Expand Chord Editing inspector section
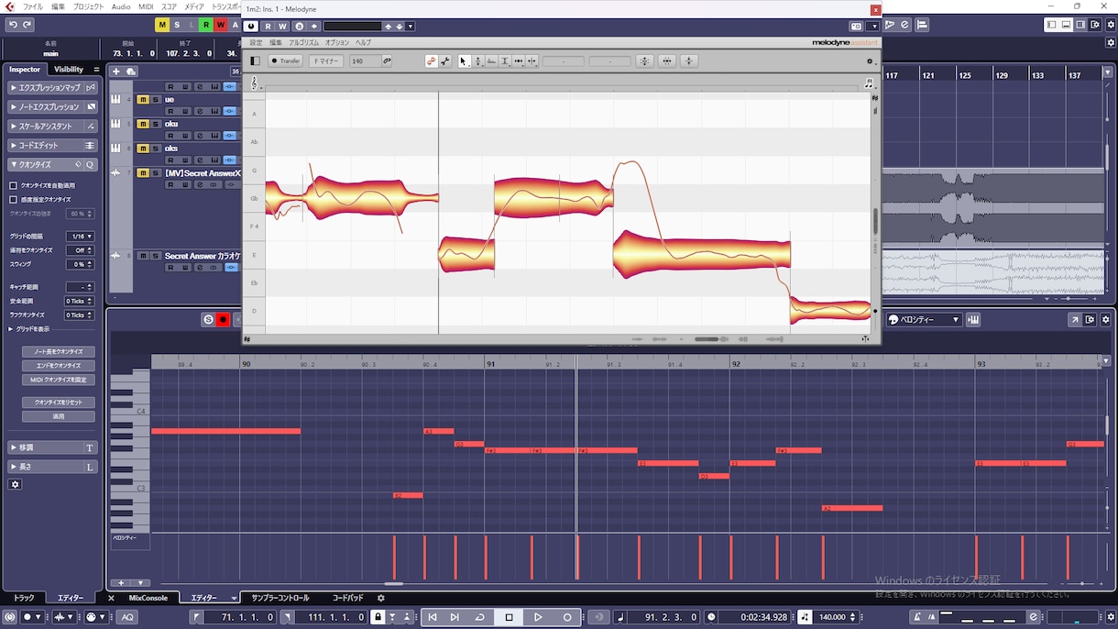Image resolution: width=1118 pixels, height=629 pixels. click(x=52, y=146)
